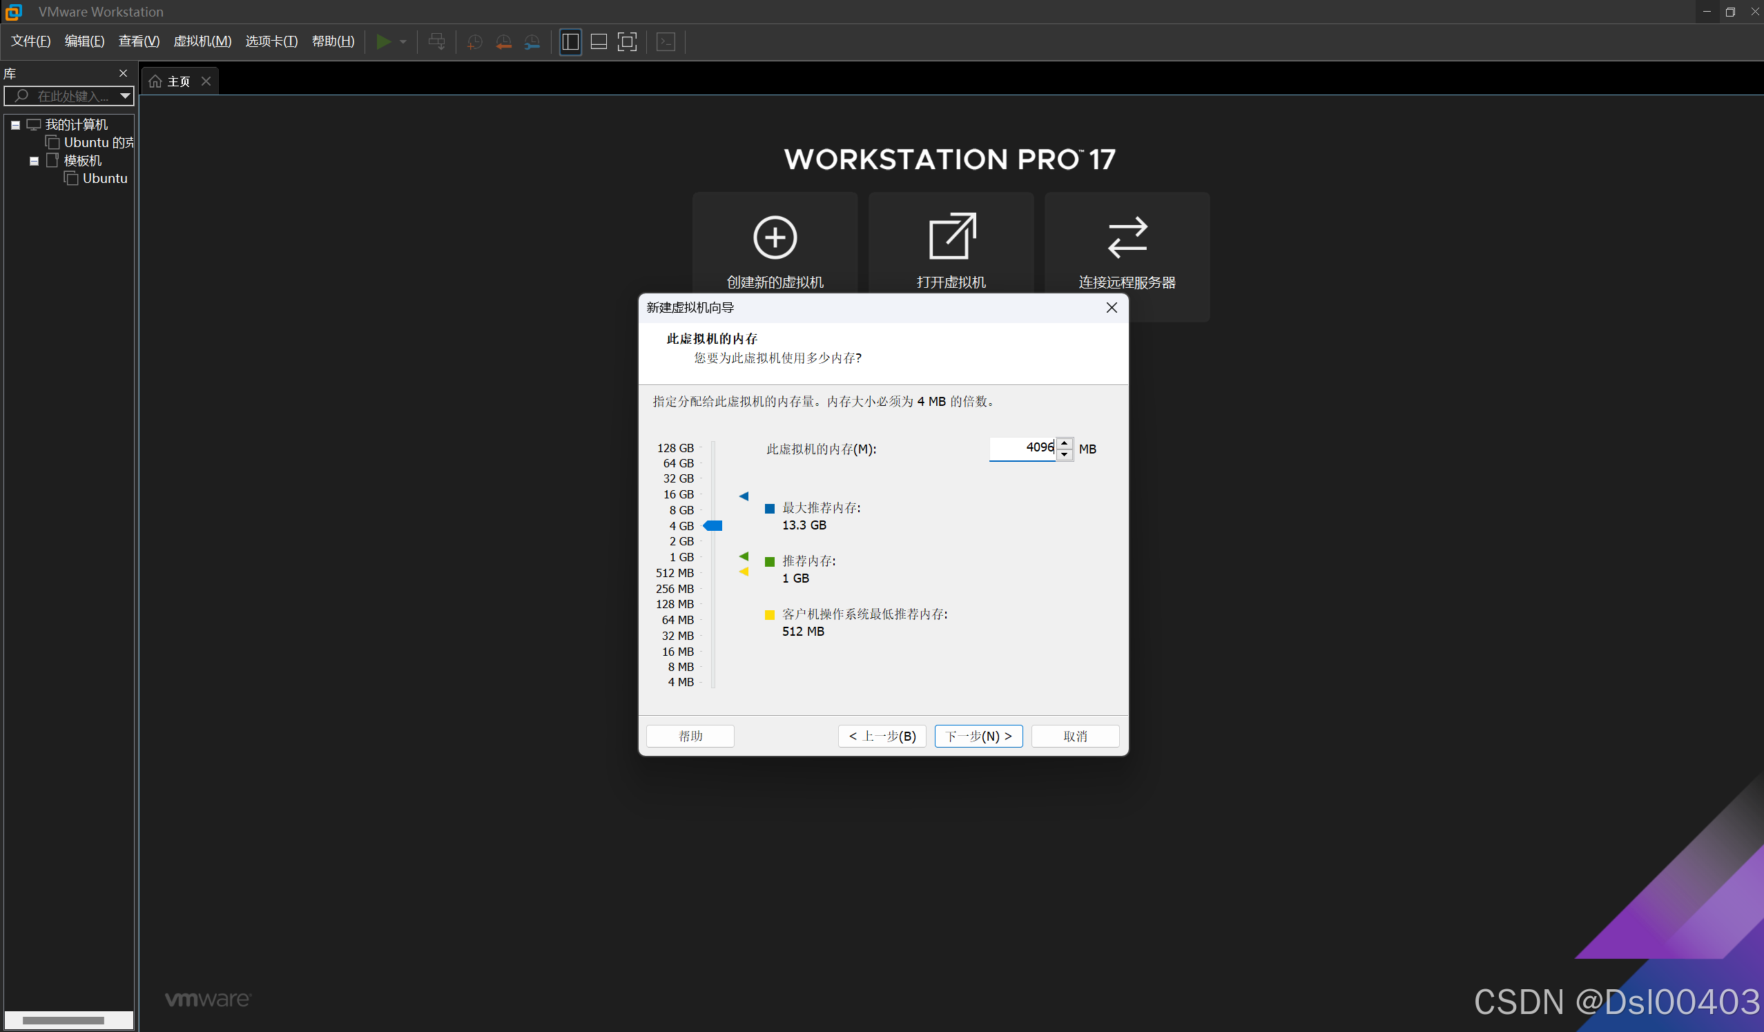
Task: Close the 库 library panel
Action: pos(123,73)
